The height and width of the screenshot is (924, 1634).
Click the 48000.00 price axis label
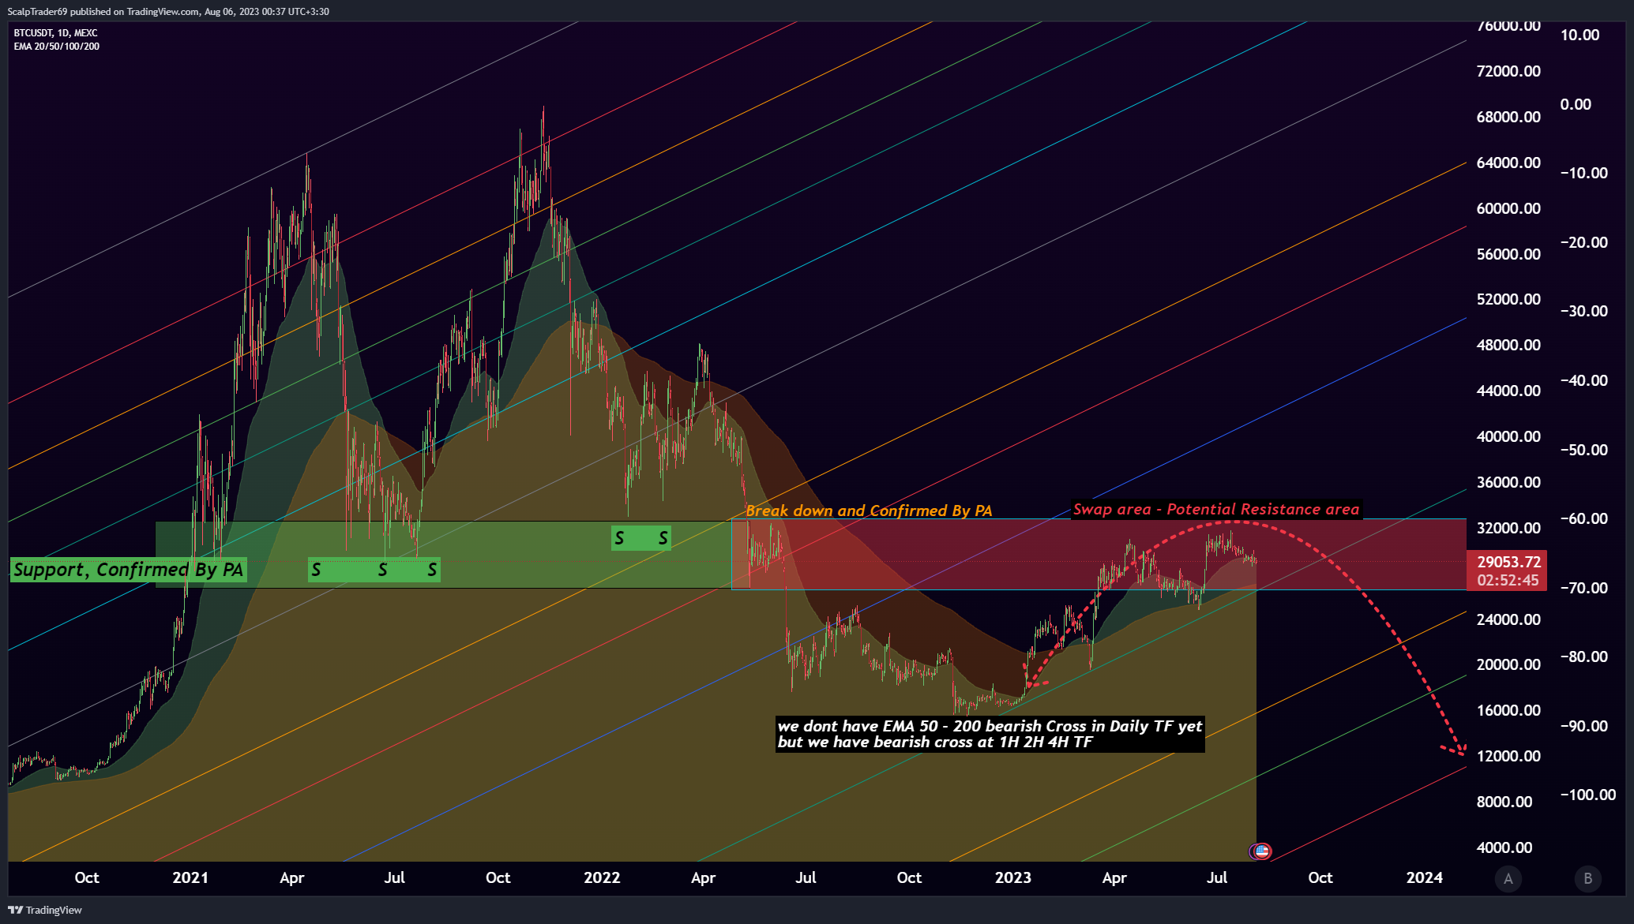(1508, 345)
